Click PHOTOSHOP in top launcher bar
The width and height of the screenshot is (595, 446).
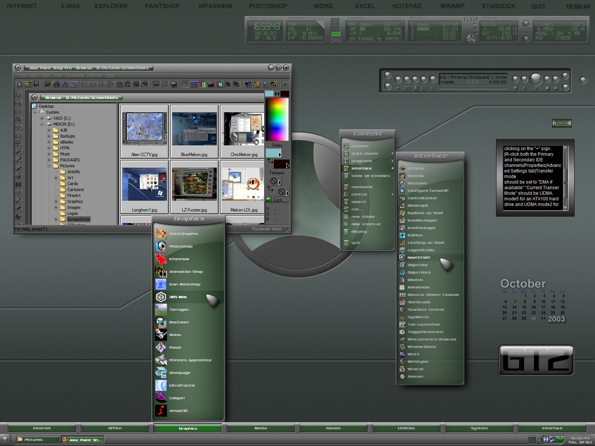(268, 6)
